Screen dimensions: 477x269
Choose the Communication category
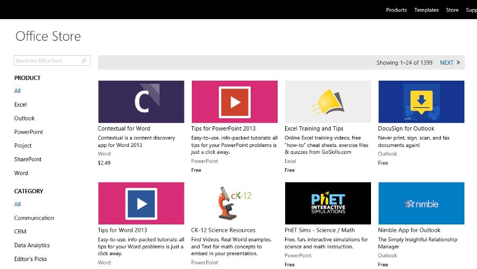tap(34, 218)
